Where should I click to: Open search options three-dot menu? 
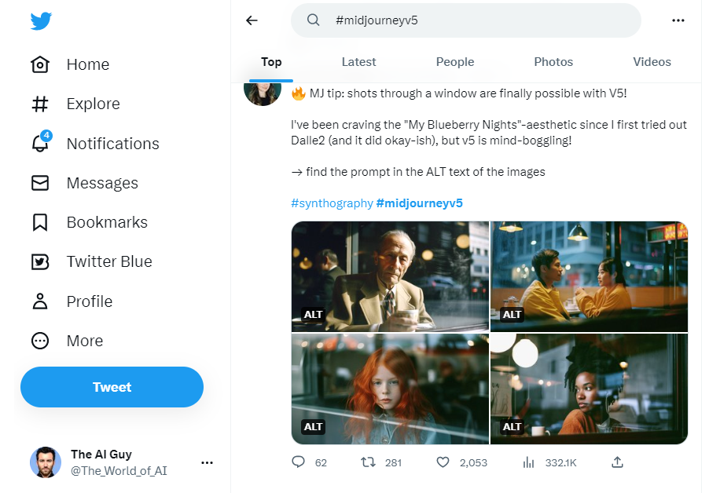(x=678, y=20)
